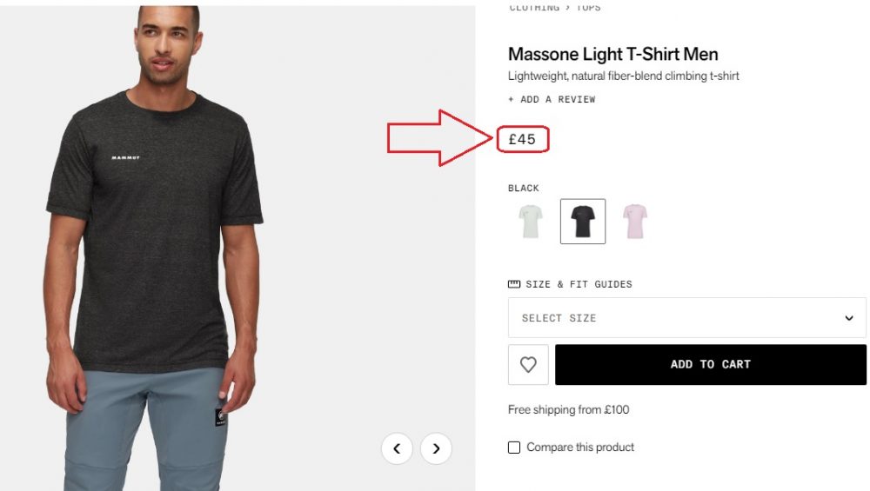
Task: Show next product image arrow
Action: tap(436, 448)
